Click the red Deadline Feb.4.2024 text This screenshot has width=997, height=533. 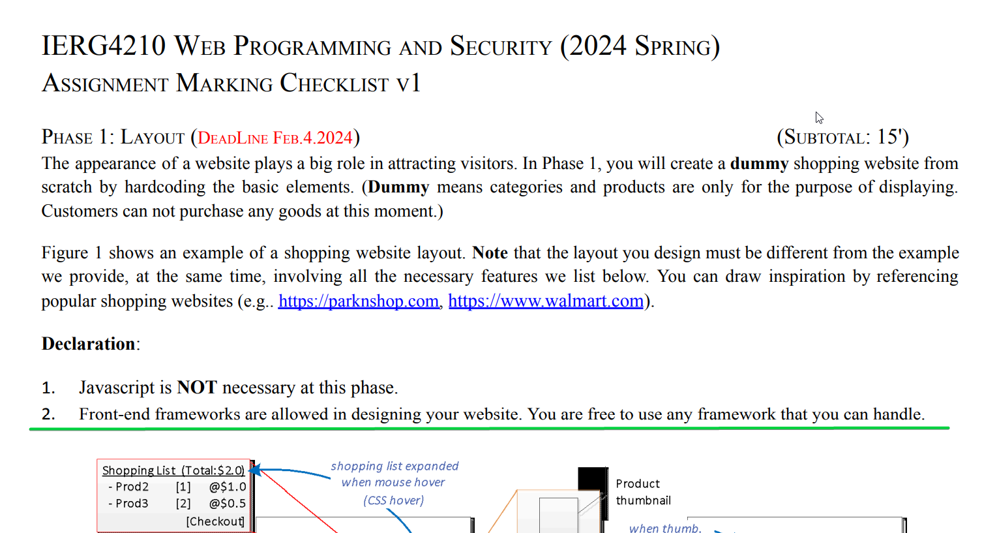tap(275, 138)
